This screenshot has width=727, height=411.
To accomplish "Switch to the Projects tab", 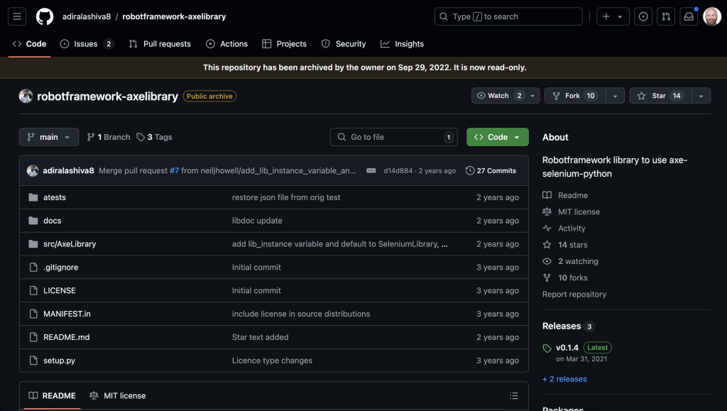I will (284, 44).
